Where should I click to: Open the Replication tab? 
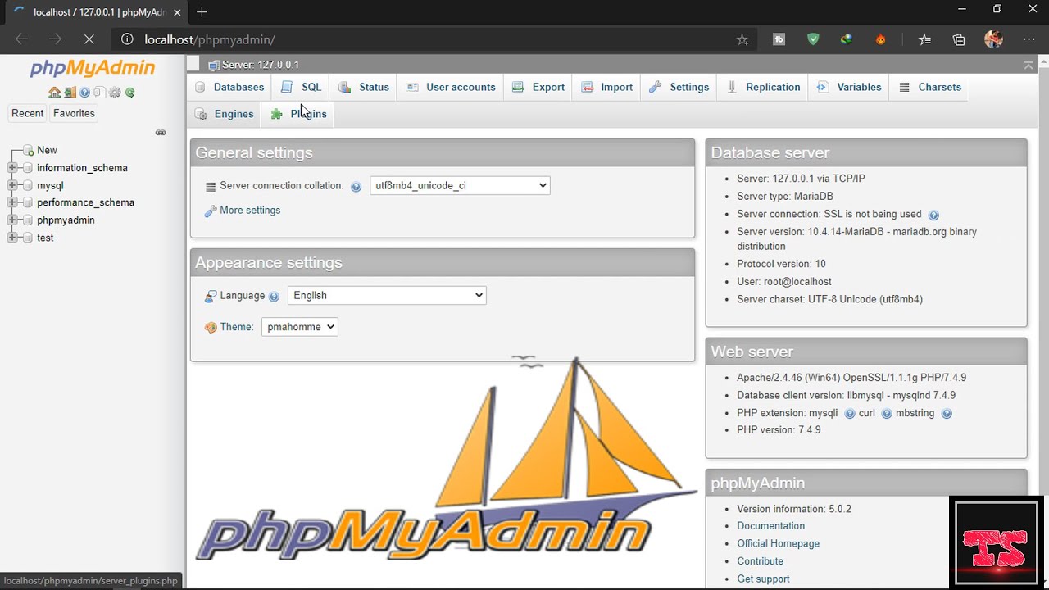click(763, 87)
